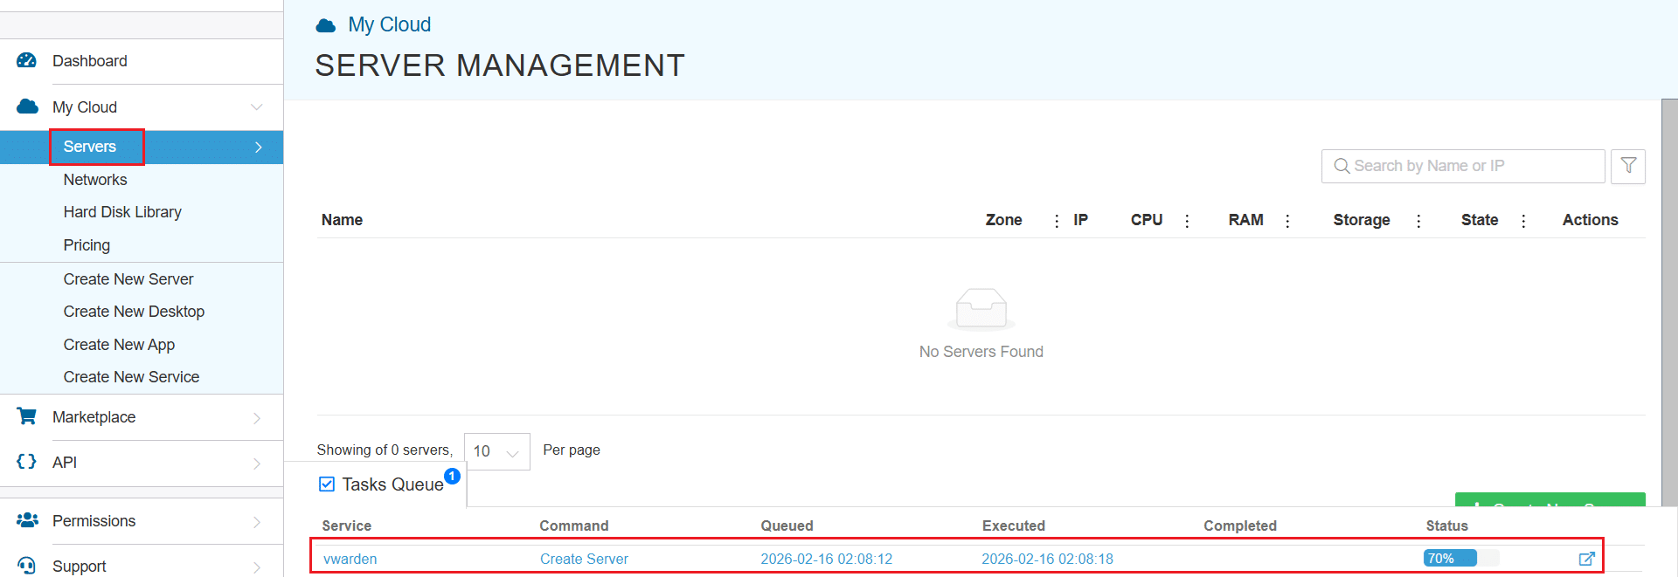Click the Permissions users icon
This screenshot has height=577, width=1678.
click(x=27, y=520)
